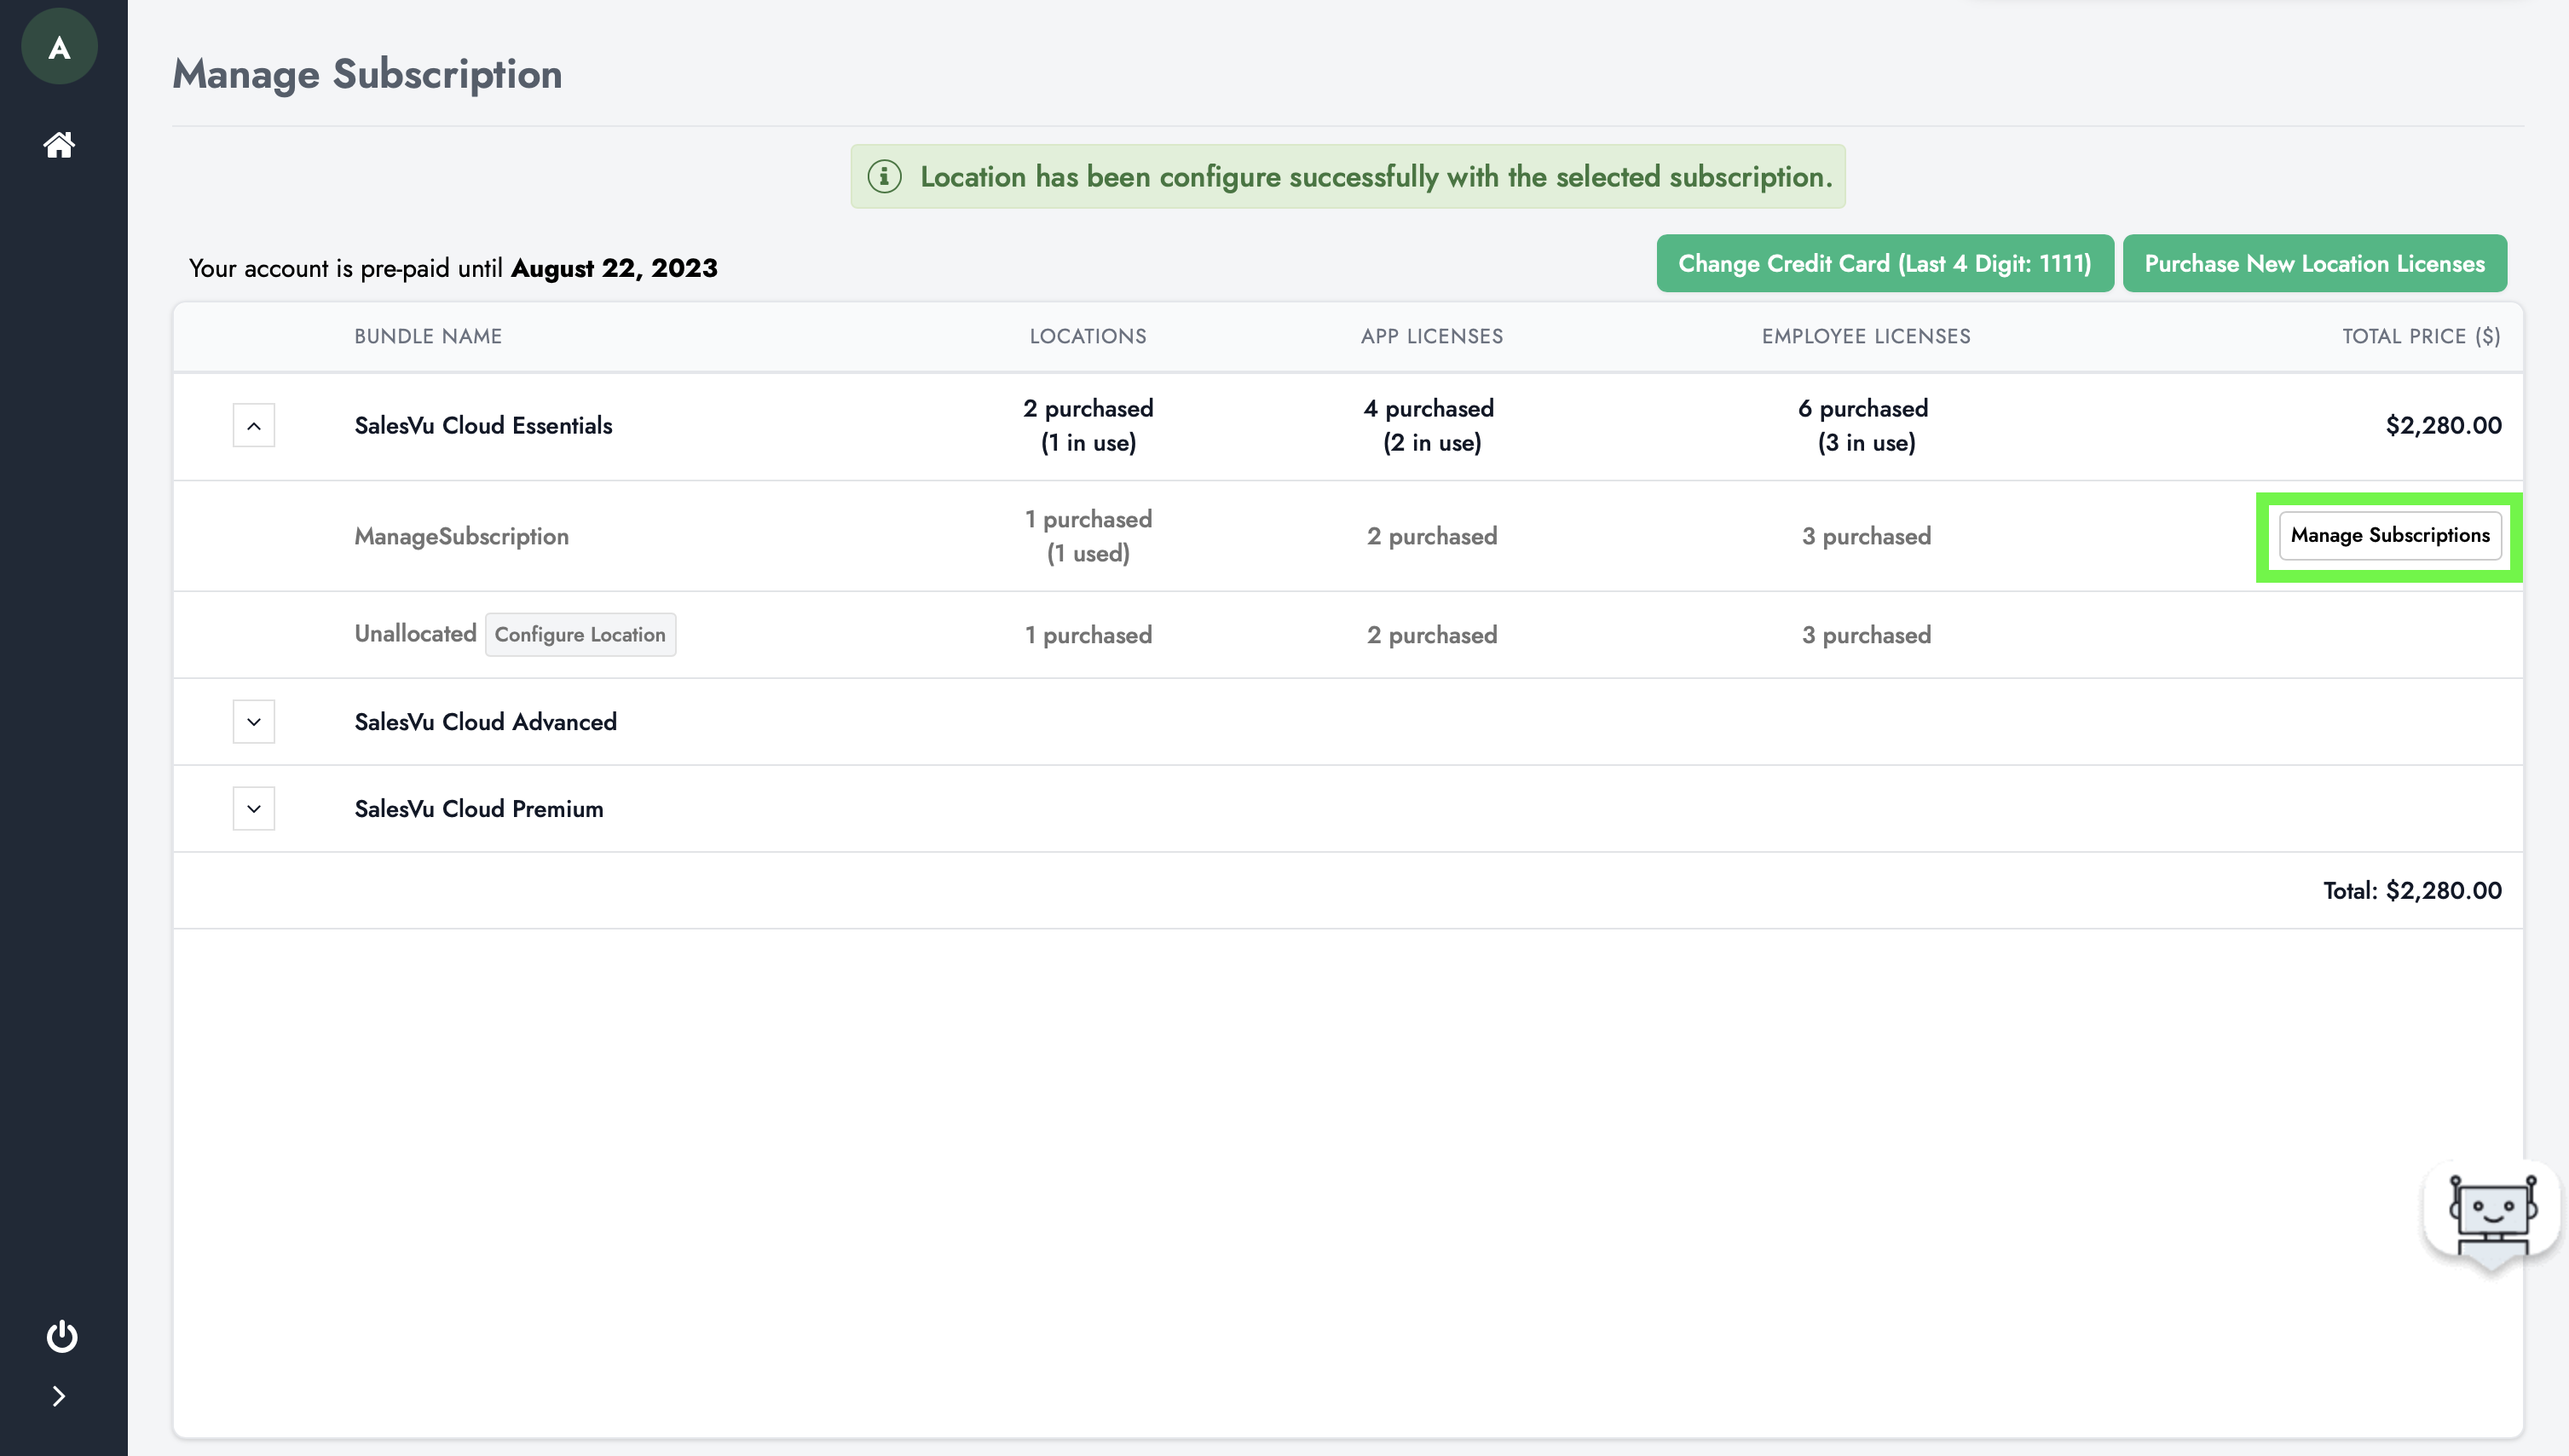2569x1456 pixels.
Task: Collapse the SalesVu Cloud Essentials bundle row
Action: pyautogui.click(x=256, y=425)
